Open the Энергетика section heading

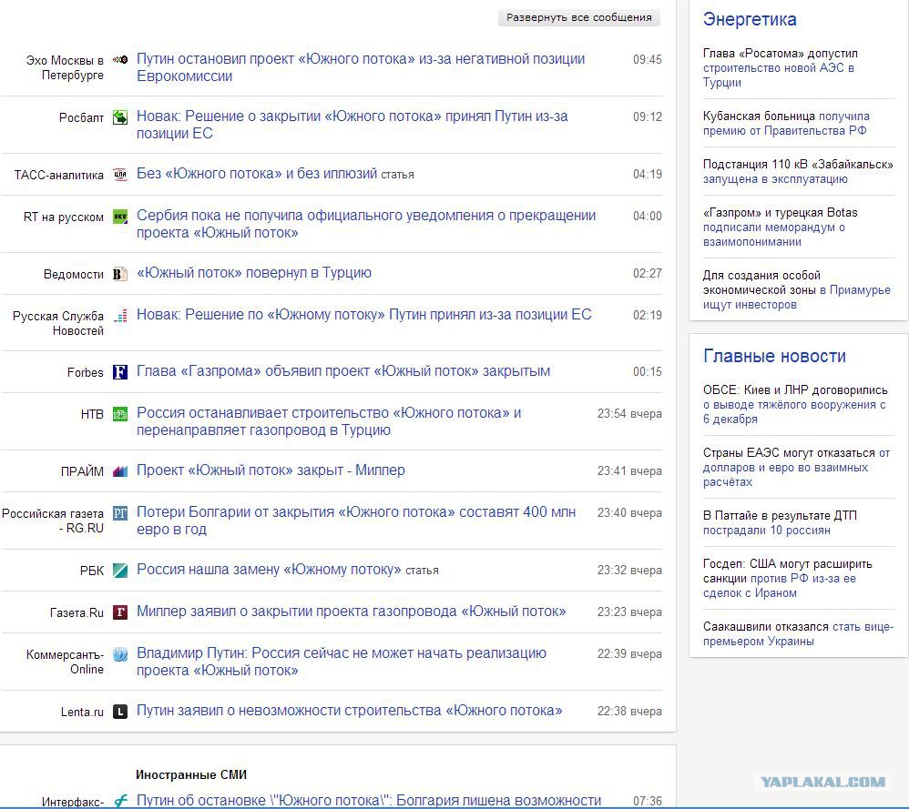(750, 19)
